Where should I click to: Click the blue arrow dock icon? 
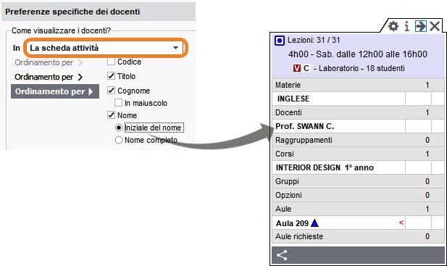click(x=420, y=26)
